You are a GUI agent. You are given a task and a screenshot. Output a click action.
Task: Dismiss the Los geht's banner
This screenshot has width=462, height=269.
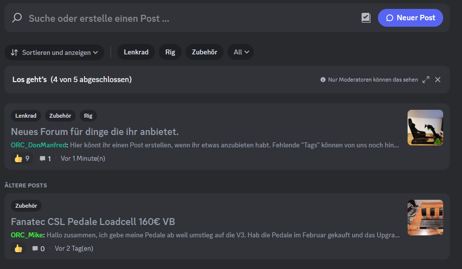(438, 80)
